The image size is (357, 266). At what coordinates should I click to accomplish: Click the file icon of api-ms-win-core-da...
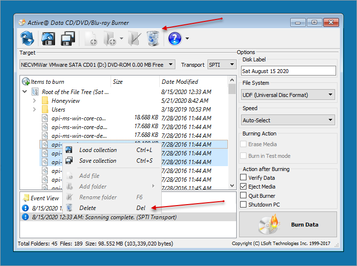tap(45, 127)
